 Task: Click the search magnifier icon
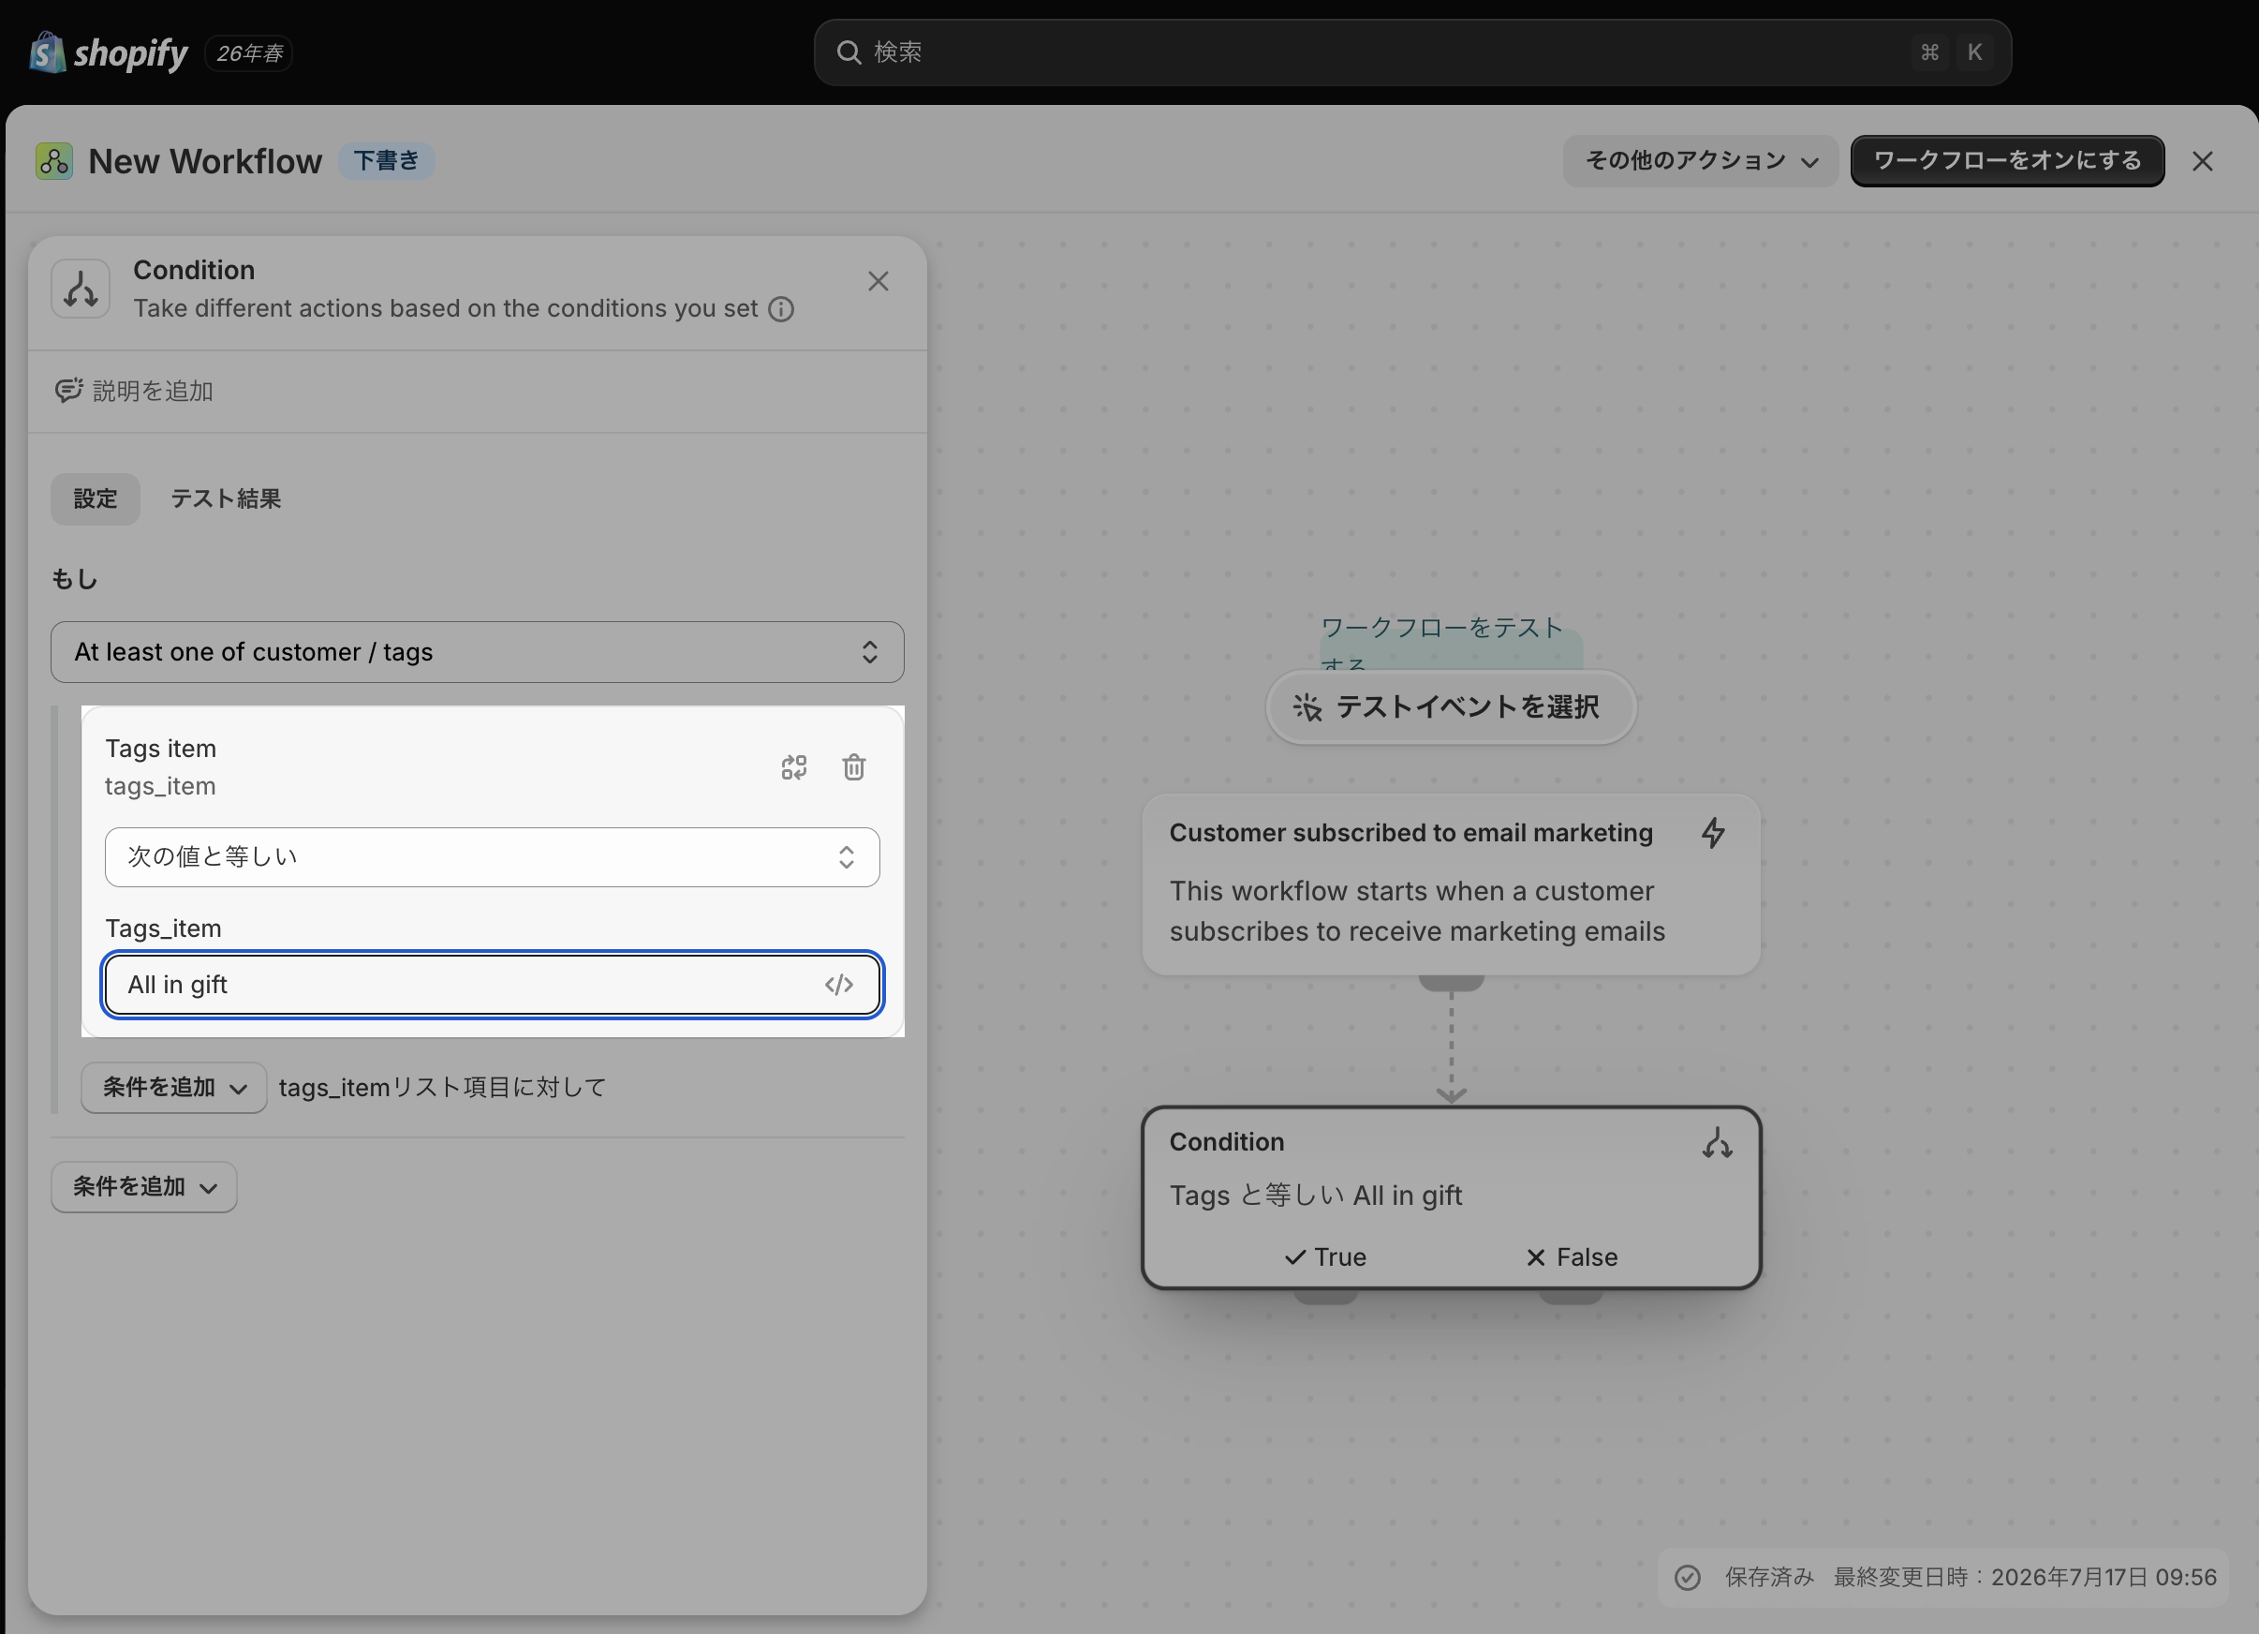click(x=849, y=52)
